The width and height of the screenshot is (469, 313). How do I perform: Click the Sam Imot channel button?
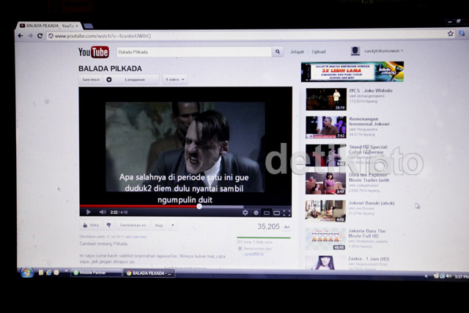91,80
